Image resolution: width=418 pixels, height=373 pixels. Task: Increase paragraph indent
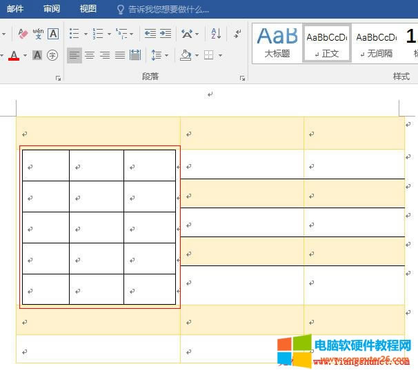tap(166, 34)
